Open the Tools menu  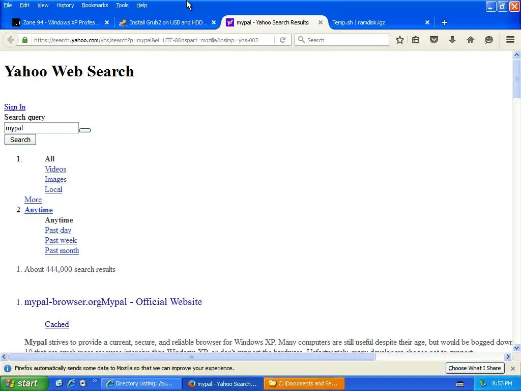(x=122, y=5)
